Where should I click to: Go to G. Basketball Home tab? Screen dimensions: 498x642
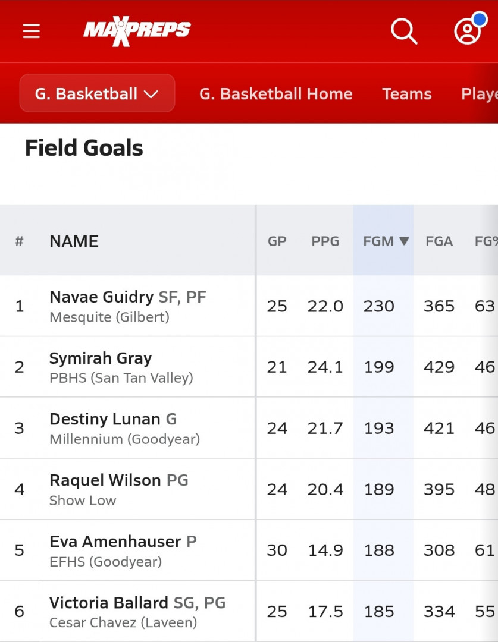[x=276, y=94]
